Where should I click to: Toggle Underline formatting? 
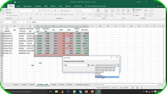point(26,14)
